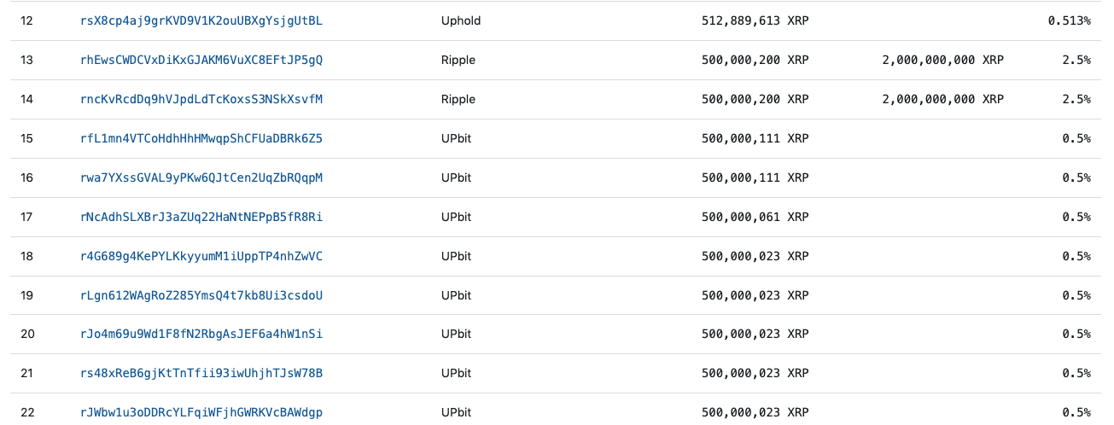Viewport: 1114px width, 425px height.
Task: Open address rLgn612WAgRoZ285YmsQ4t7kb8Ui3csdoU
Action: [x=201, y=295]
